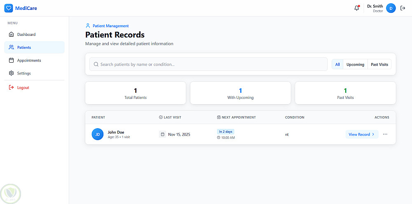This screenshot has height=204, width=412.
Task: Click the CONDITION column header
Action: 295,117
